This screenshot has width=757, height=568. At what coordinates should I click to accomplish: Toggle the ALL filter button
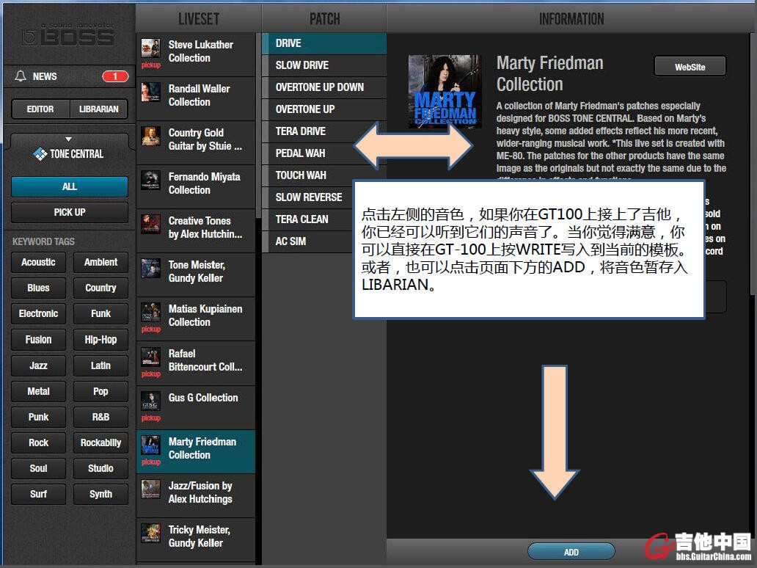[70, 186]
